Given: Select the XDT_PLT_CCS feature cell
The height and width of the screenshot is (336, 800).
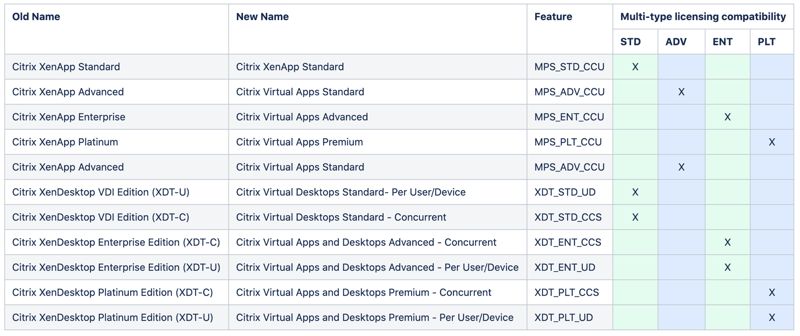Looking at the screenshot, I should point(570,292).
